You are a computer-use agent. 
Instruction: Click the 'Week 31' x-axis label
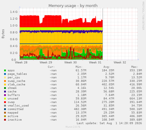pyautogui.click(x=95, y=63)
